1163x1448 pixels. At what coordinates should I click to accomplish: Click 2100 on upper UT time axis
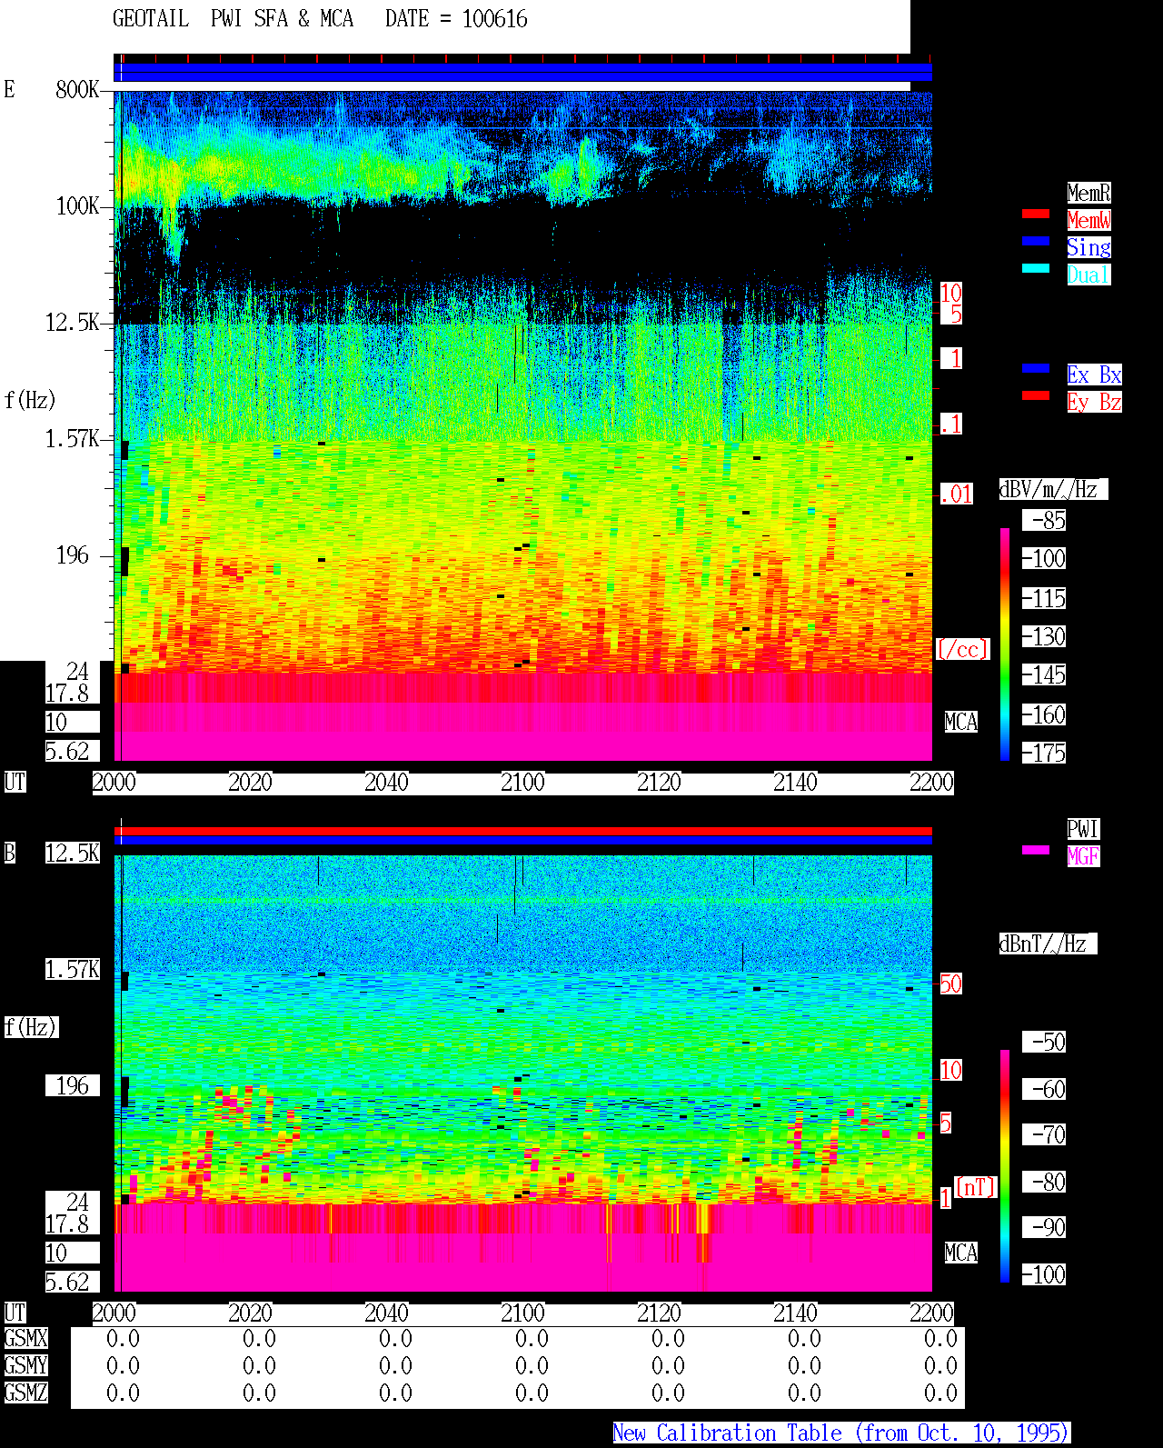(x=523, y=782)
